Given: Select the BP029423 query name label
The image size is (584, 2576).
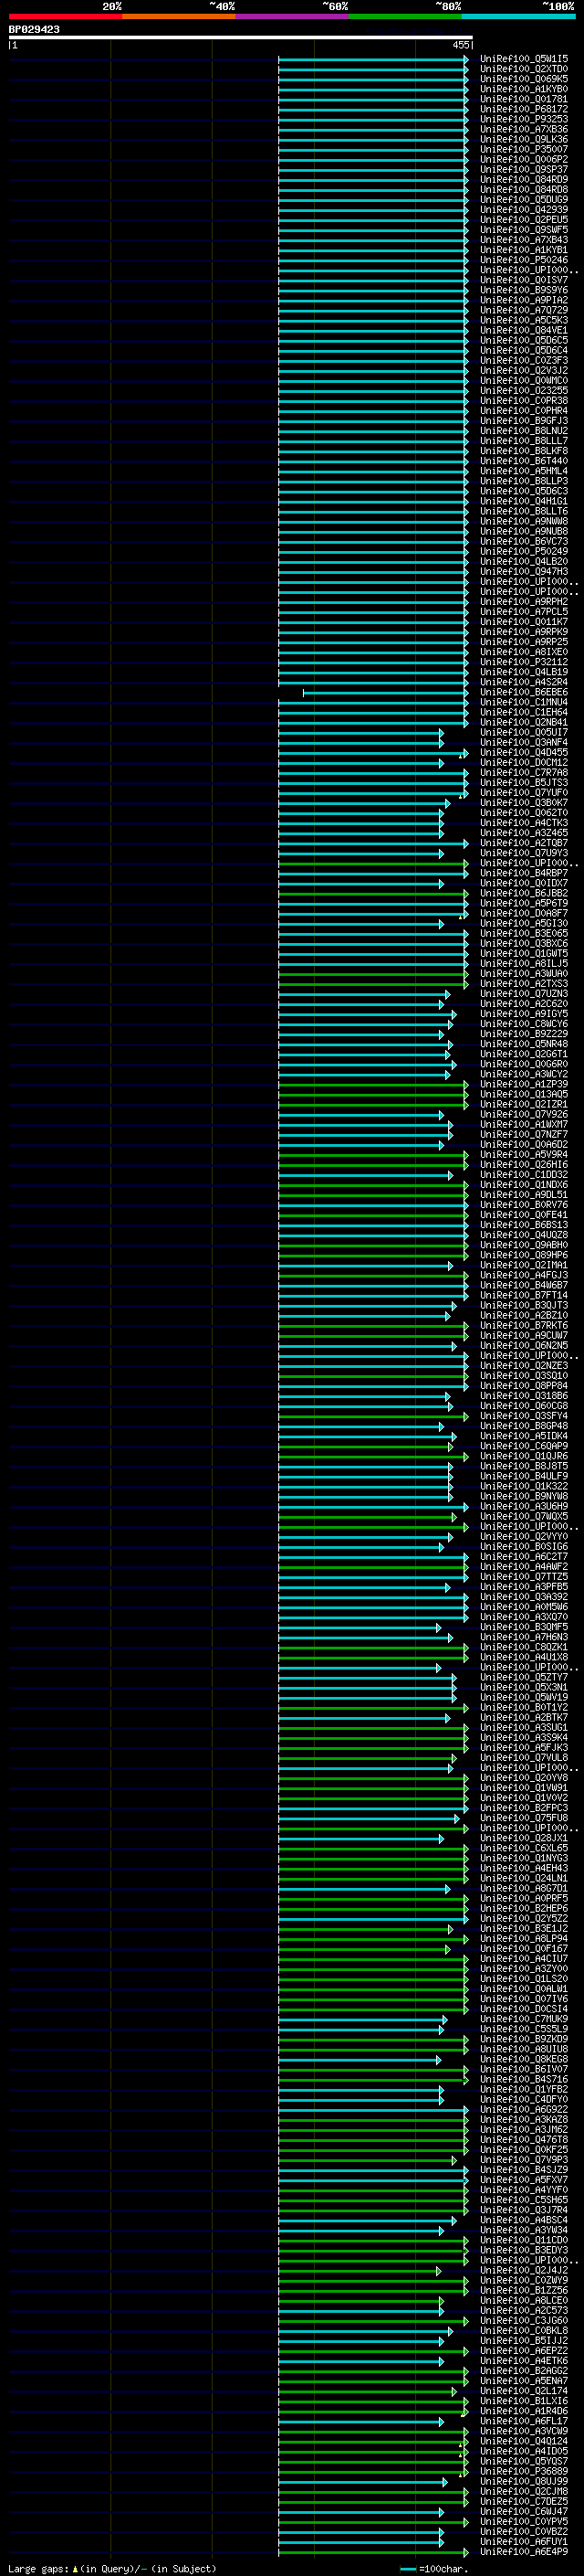Looking at the screenshot, I should pyautogui.click(x=34, y=29).
